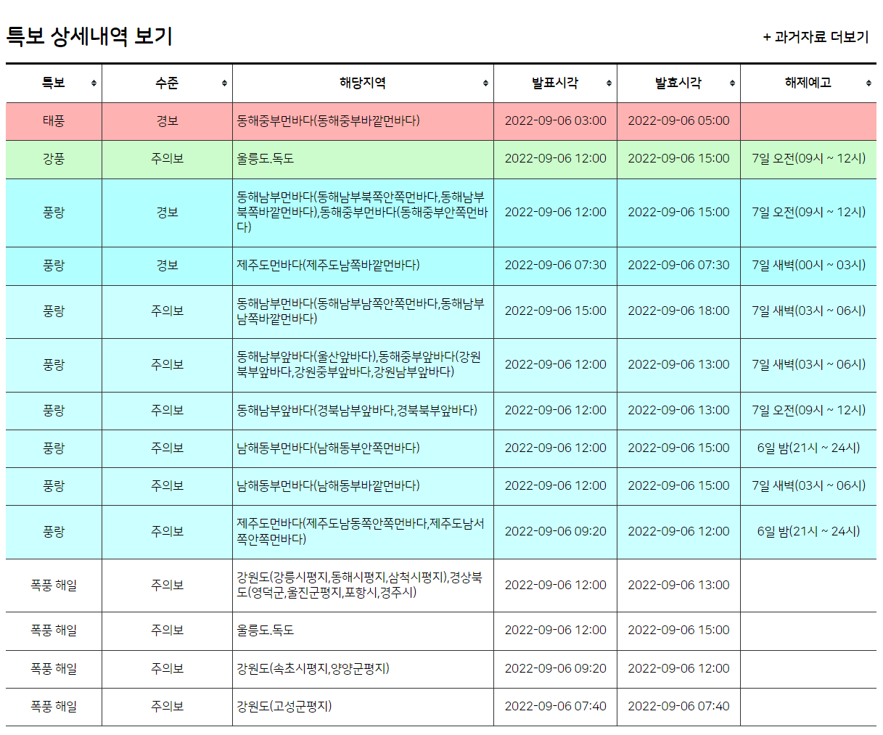Sort table by 해당지역 header label
Viewport: 883px width, 735px height.
(363, 83)
